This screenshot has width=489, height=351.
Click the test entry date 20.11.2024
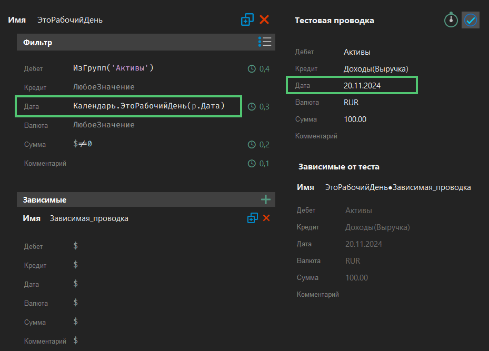pos(362,85)
